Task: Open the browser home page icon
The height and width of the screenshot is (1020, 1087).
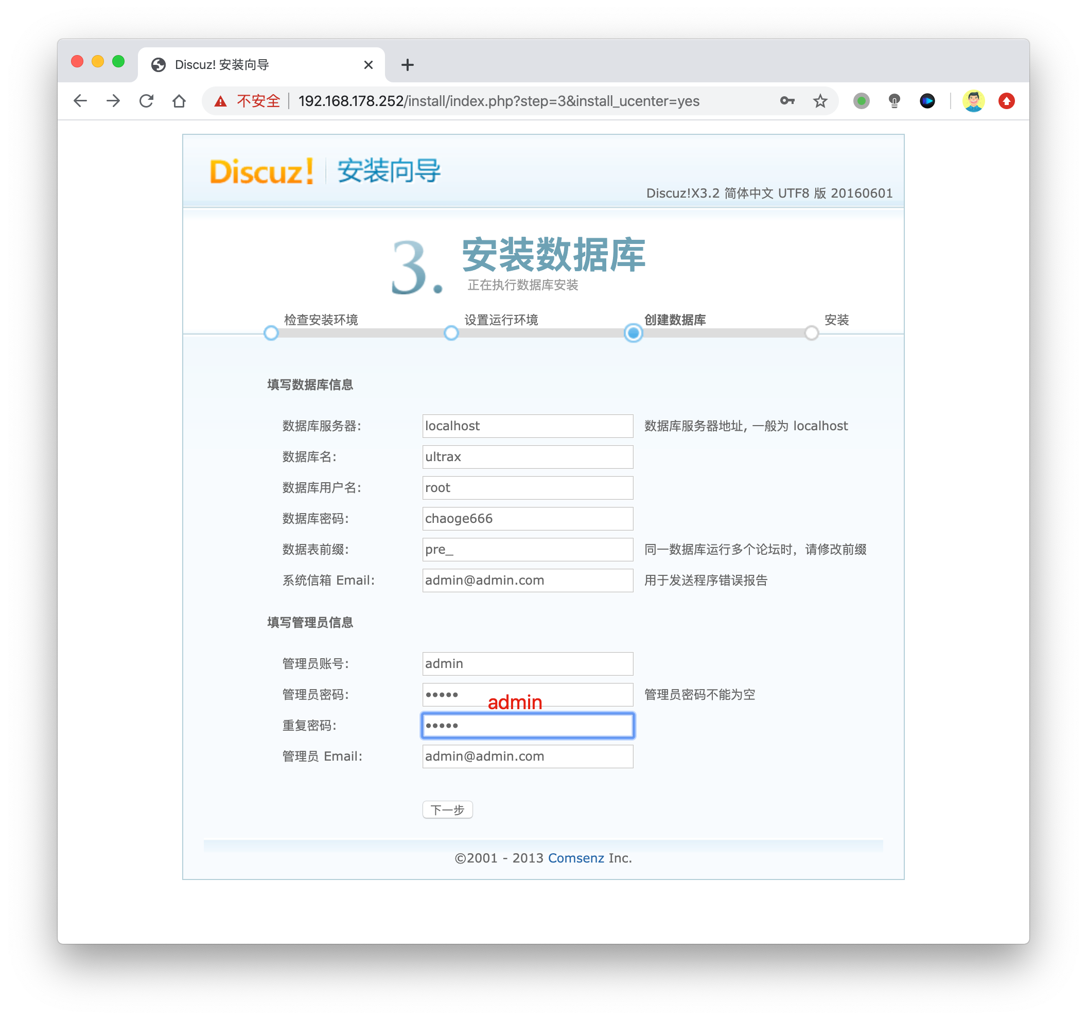Action: (179, 100)
